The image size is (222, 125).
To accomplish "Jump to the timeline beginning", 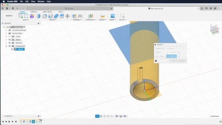I will click(3, 122).
